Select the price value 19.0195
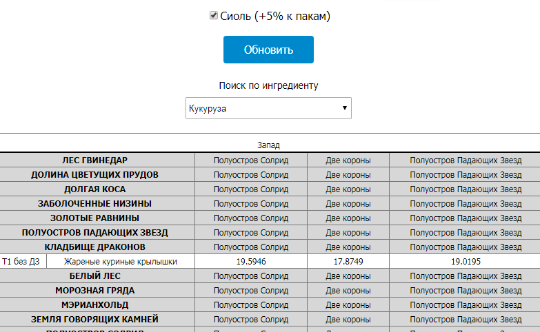The width and height of the screenshot is (540, 332). [x=466, y=262]
